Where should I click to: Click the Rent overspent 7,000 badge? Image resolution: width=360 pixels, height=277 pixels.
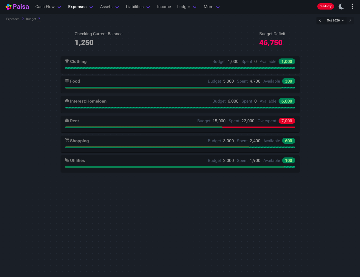point(287,121)
